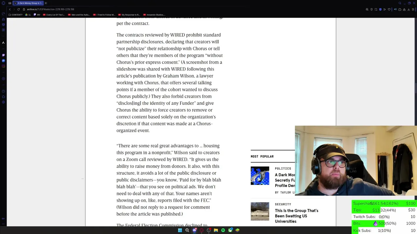This screenshot has height=234, width=417.
Task: Click the Security article building thumbnail
Action: click(x=260, y=212)
